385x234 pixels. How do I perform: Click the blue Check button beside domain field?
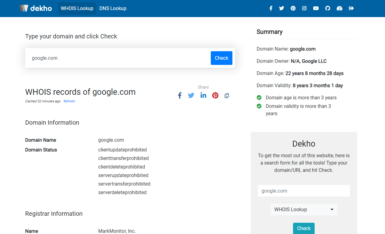point(221,58)
